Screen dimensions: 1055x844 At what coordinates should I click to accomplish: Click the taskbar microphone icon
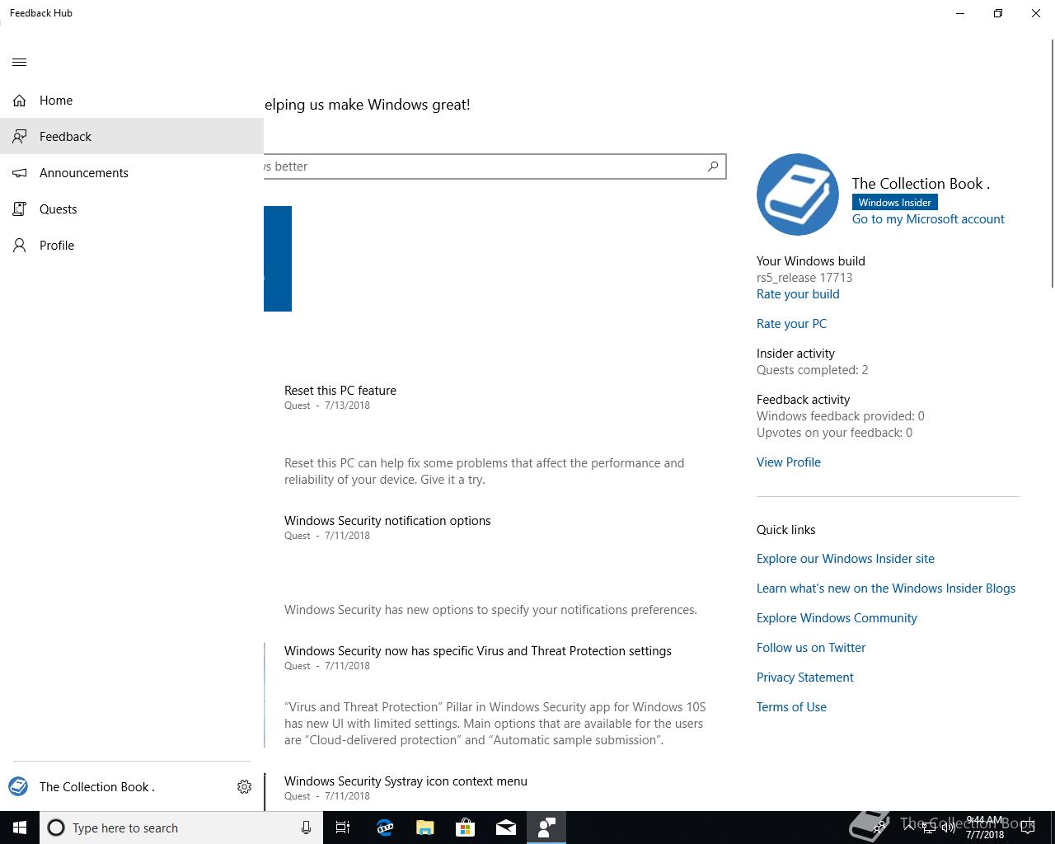click(x=306, y=828)
